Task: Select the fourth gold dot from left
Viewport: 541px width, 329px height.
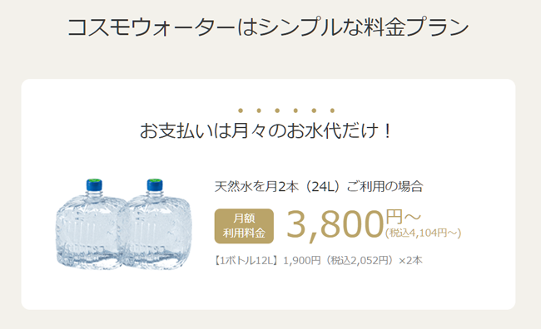Action: coord(295,110)
